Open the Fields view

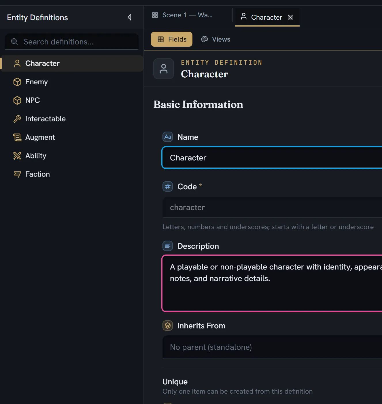pyautogui.click(x=172, y=39)
